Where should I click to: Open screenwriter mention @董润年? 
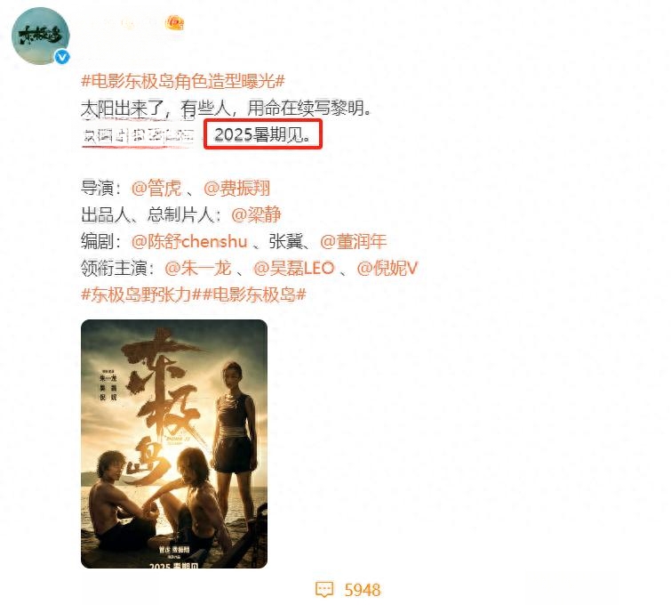[x=354, y=242]
